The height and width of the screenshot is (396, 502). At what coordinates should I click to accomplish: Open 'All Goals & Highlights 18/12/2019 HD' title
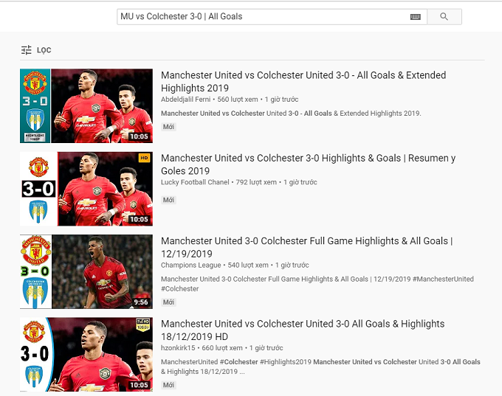(303, 324)
